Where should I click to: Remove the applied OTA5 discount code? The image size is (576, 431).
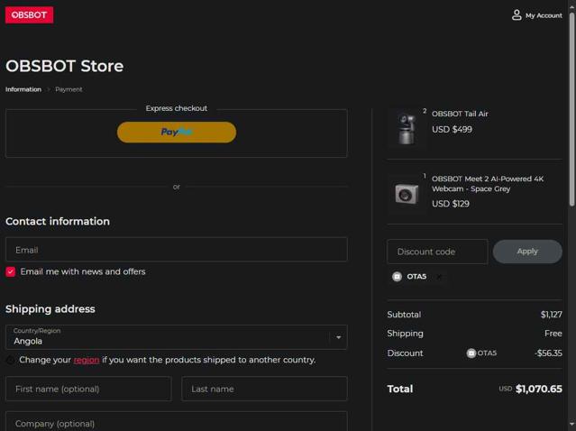439,276
